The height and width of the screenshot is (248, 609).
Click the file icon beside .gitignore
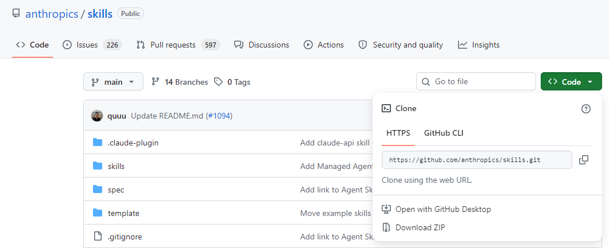coord(98,236)
